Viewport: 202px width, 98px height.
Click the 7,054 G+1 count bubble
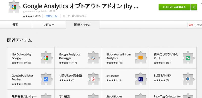click(199, 25)
